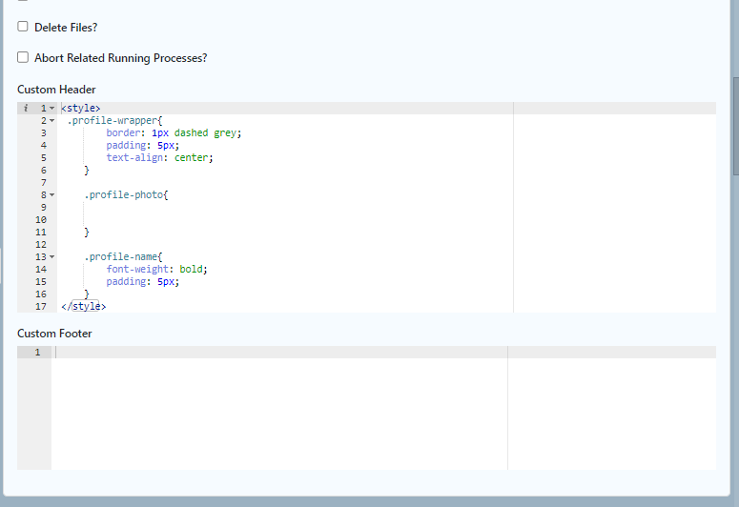The width and height of the screenshot is (739, 507).
Task: Click the font-weight: bold declaration
Action: [x=156, y=270]
